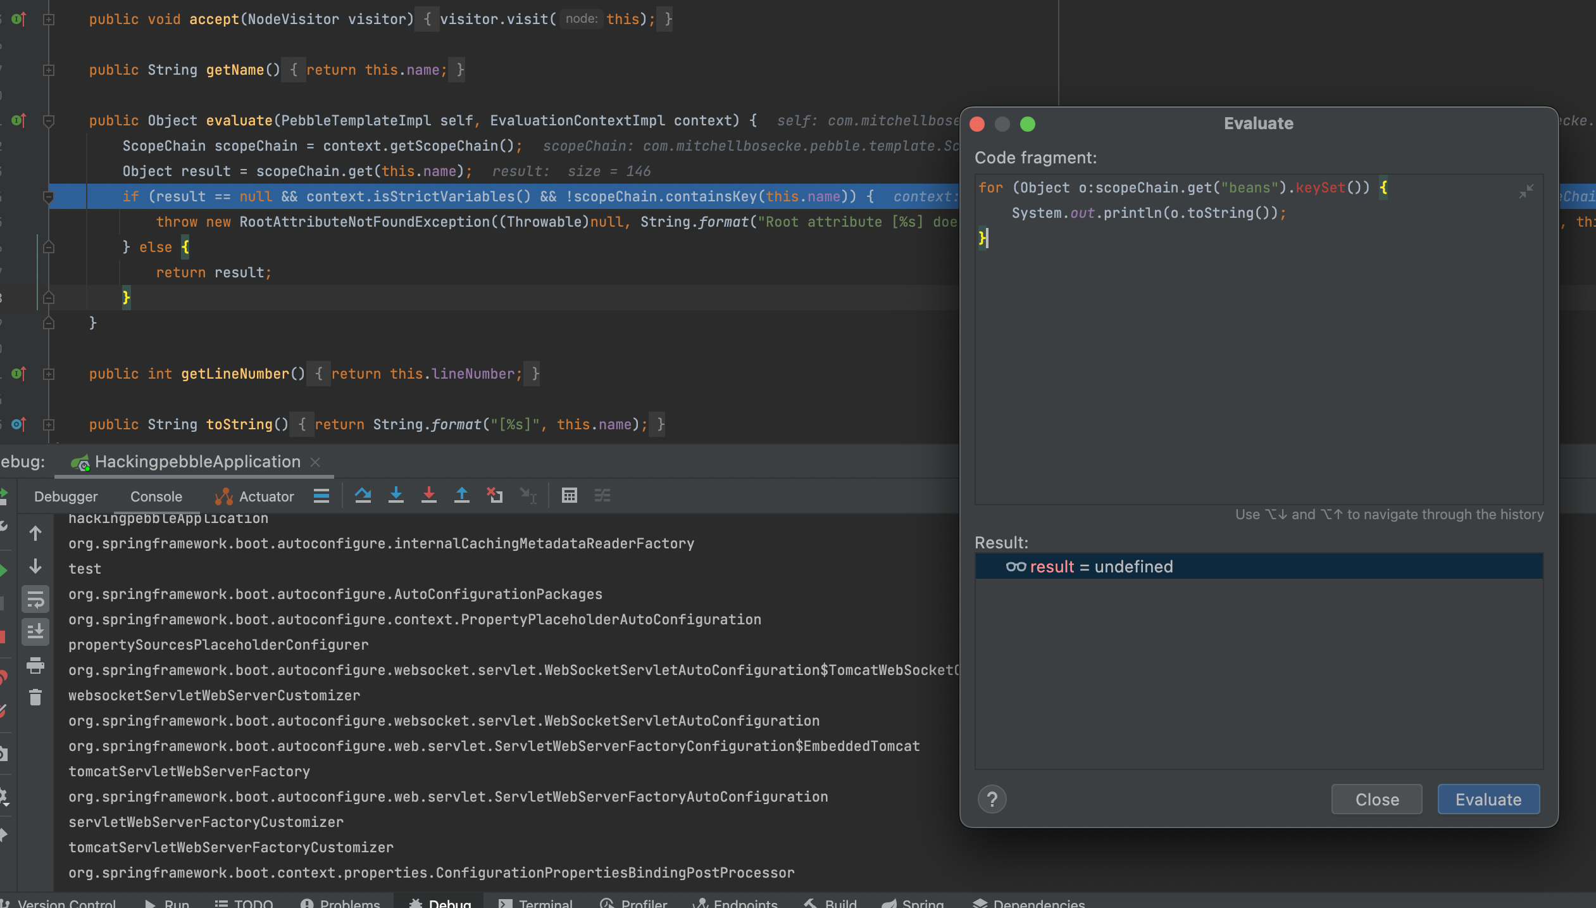Click the print console icon
Screen dimensions: 1596x908
[35, 665]
